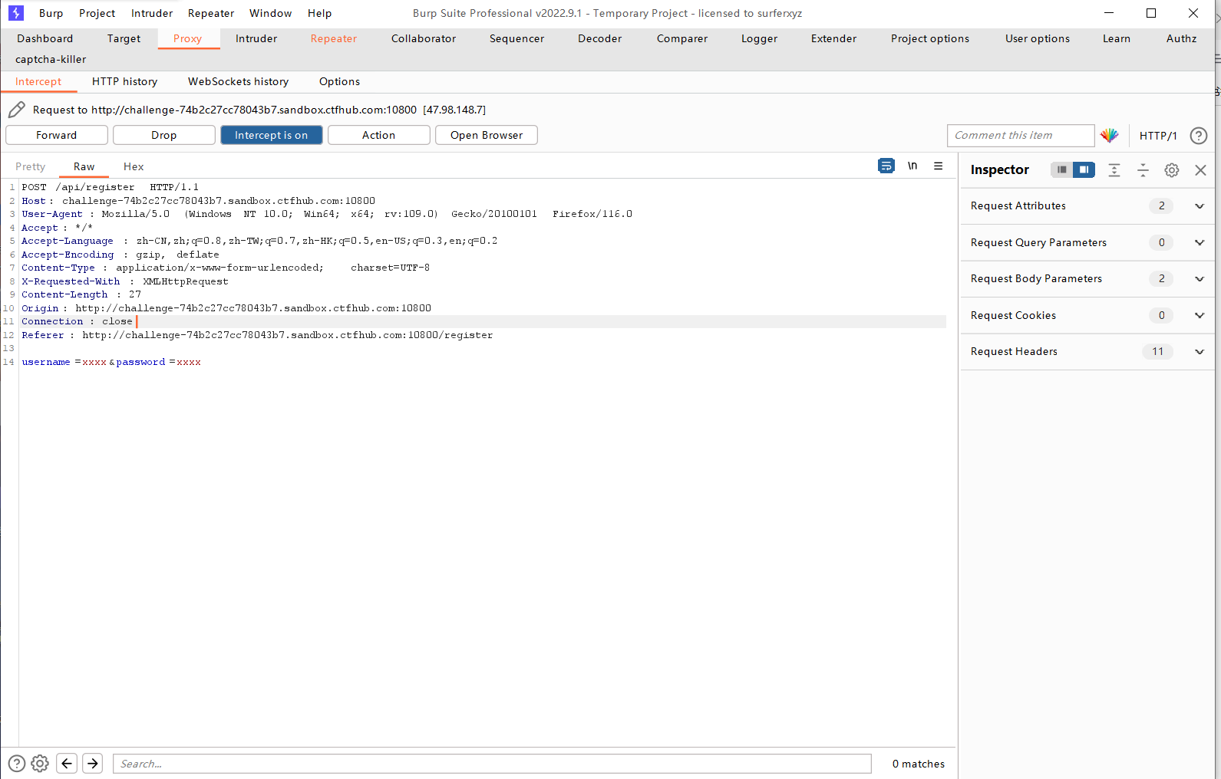Click the Inspector collapse-all sections icon
The height and width of the screenshot is (779, 1221).
(x=1143, y=170)
